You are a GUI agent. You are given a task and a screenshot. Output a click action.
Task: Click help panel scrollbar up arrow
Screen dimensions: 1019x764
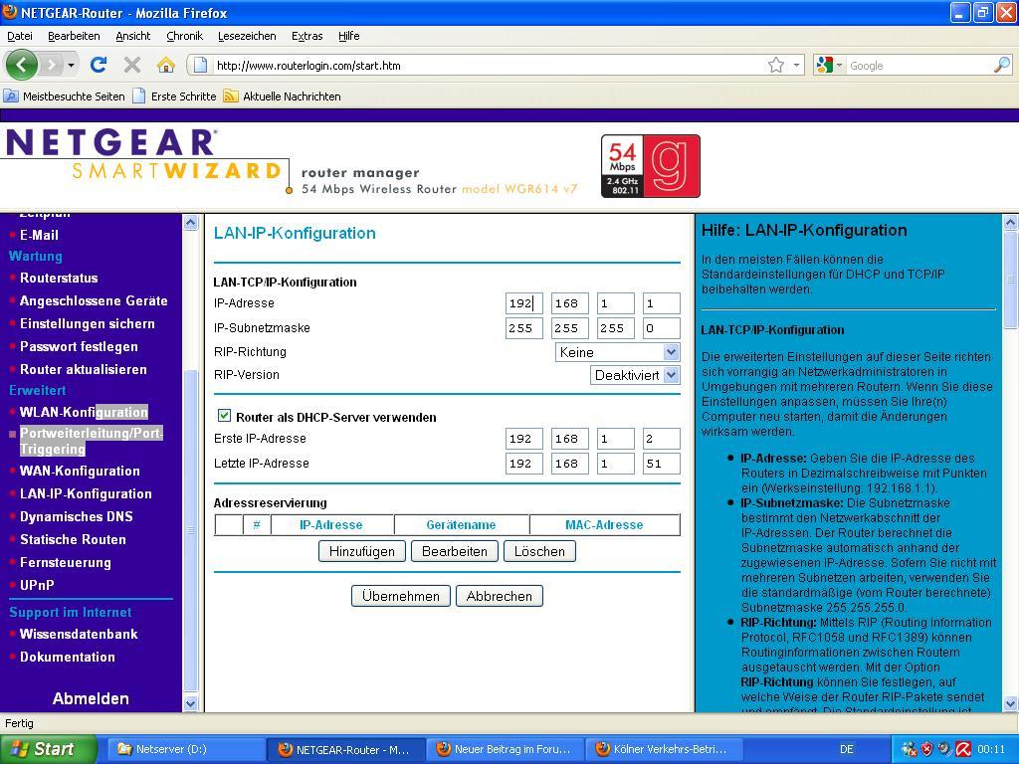[x=1011, y=222]
